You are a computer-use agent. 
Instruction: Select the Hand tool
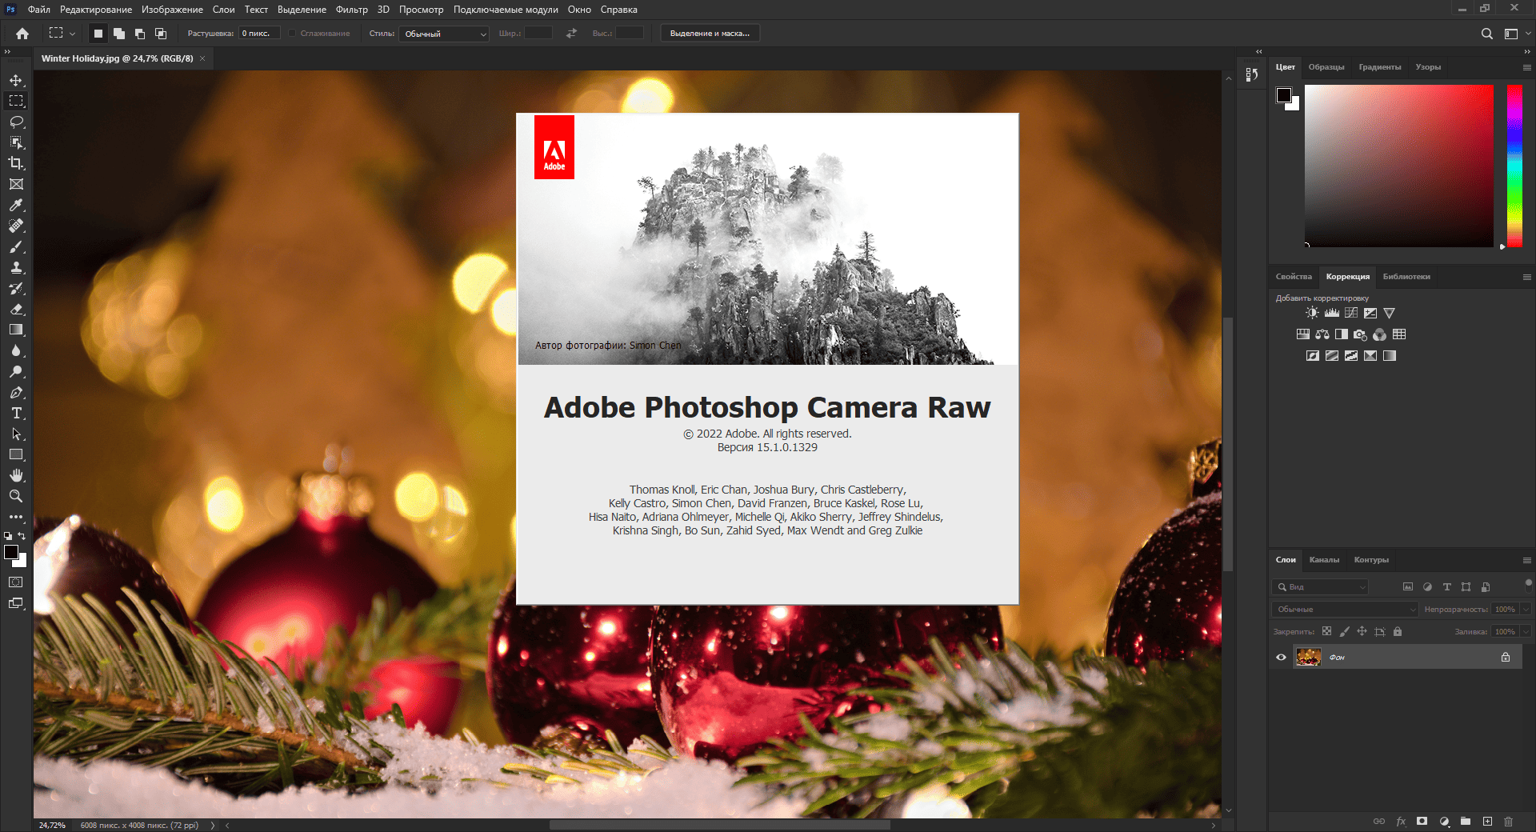tap(16, 475)
